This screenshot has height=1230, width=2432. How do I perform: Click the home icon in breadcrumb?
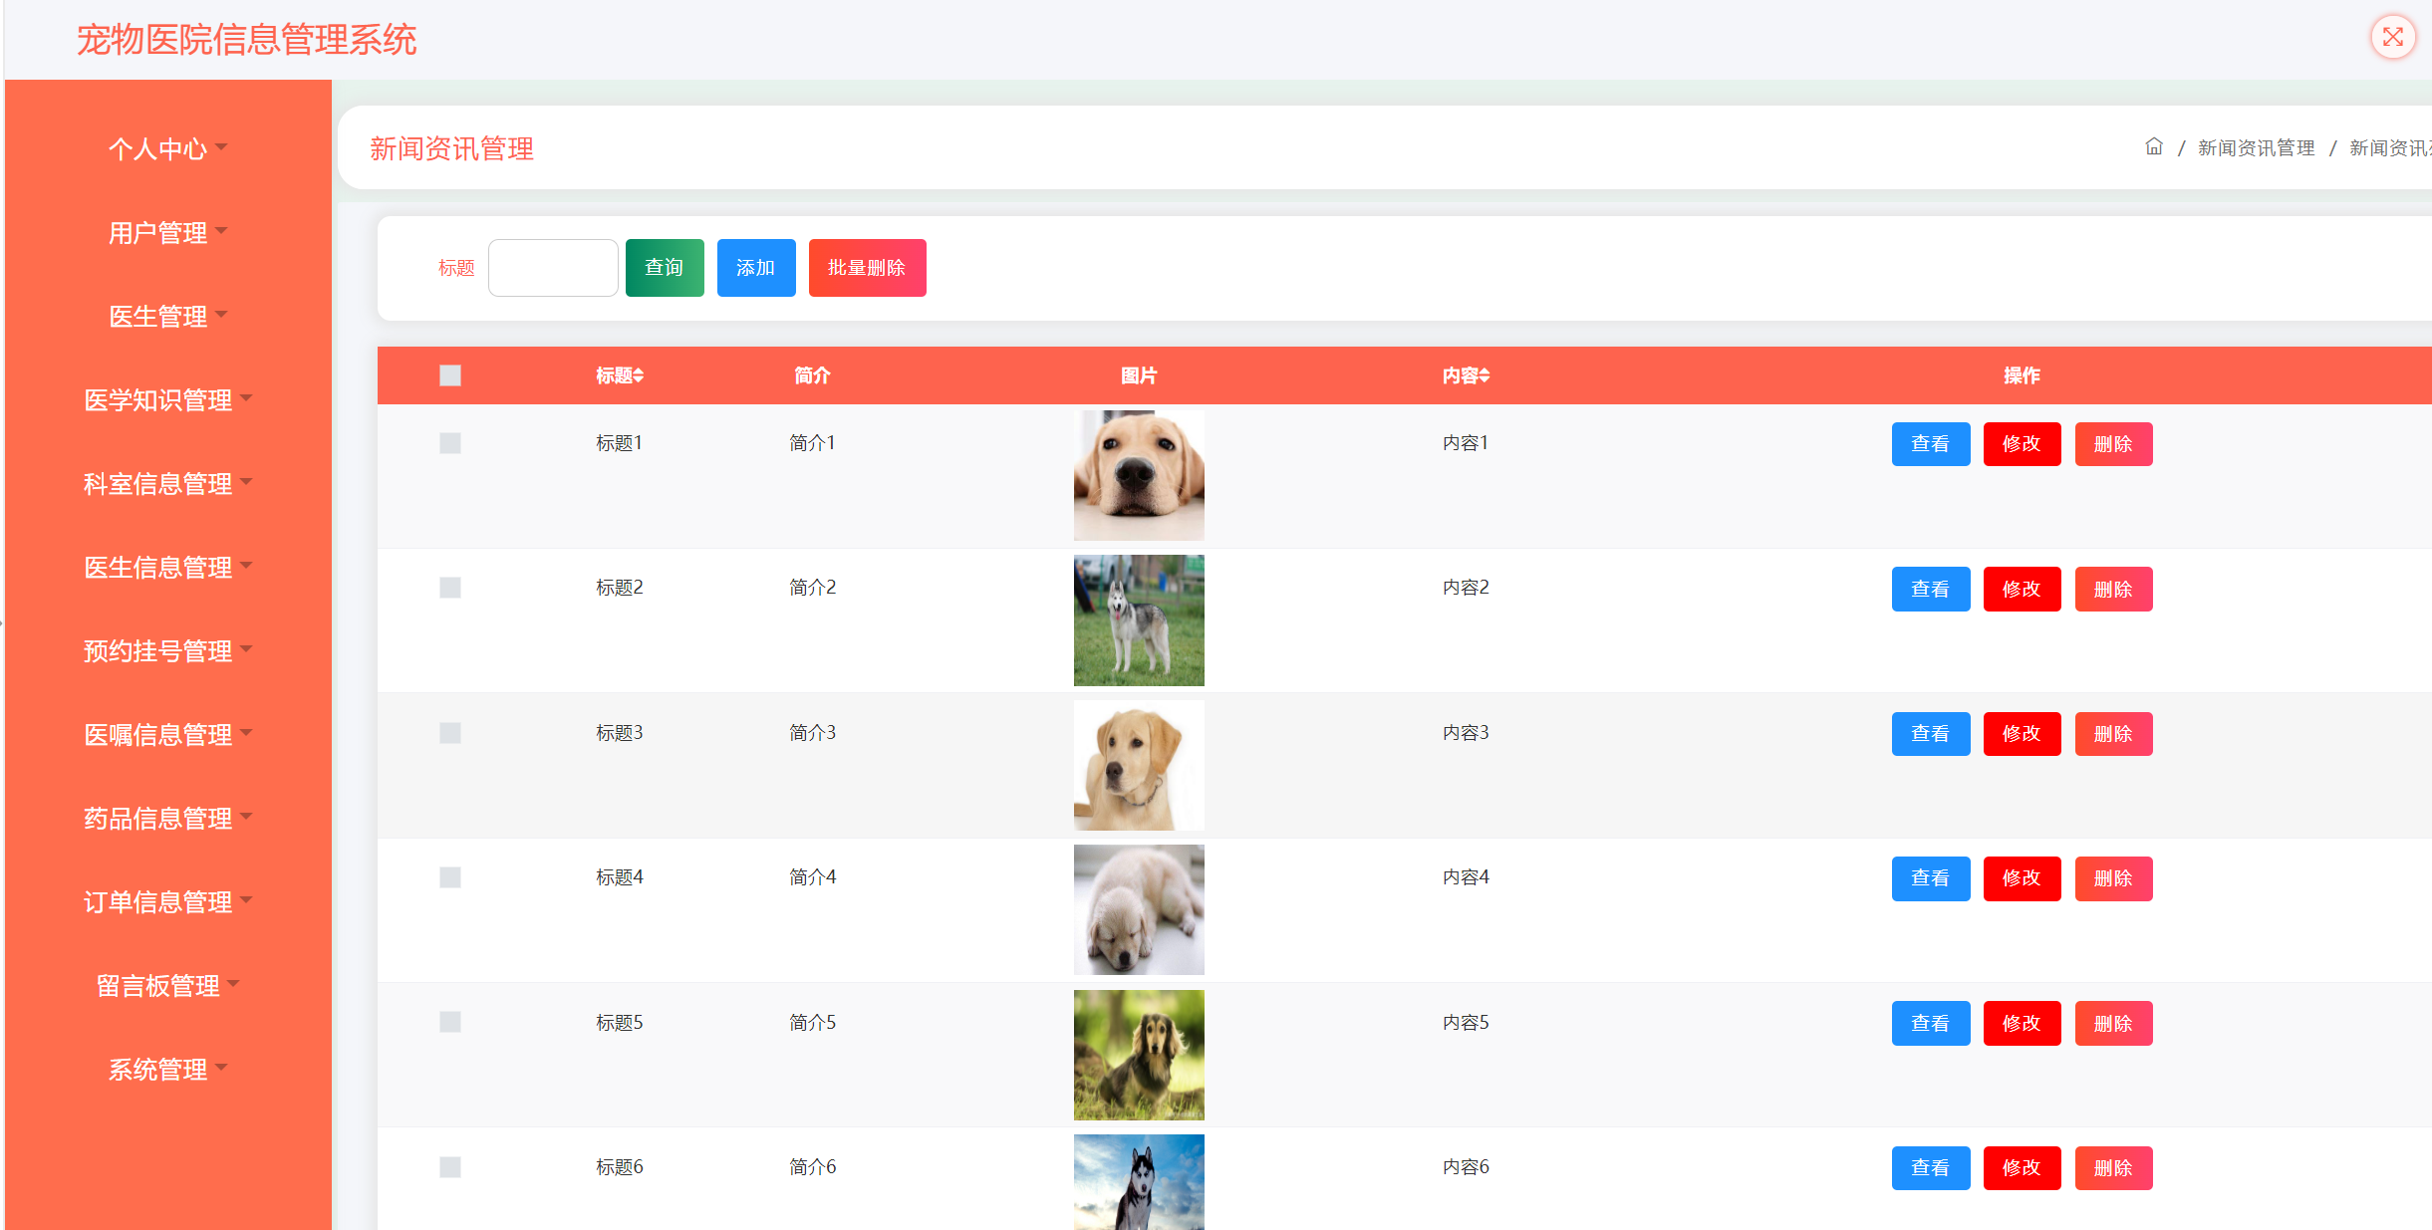[2153, 147]
